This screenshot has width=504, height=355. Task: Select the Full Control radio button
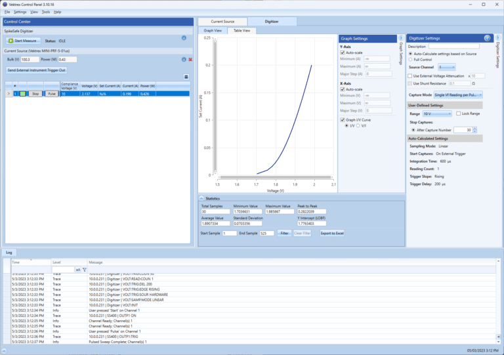pyautogui.click(x=411, y=60)
